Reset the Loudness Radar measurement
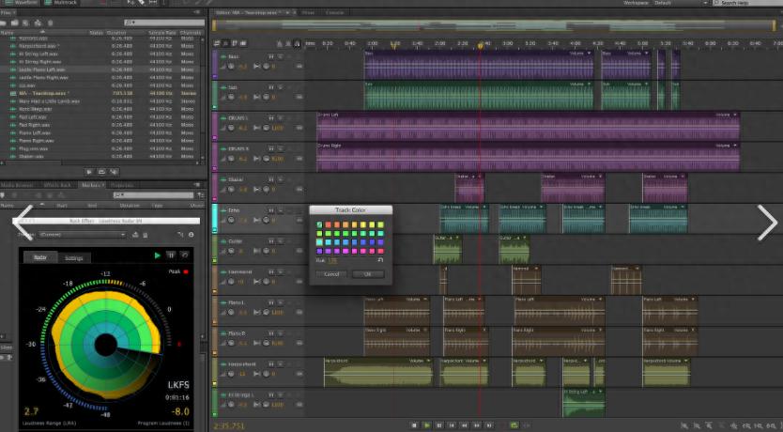The image size is (783, 432). coord(182,255)
